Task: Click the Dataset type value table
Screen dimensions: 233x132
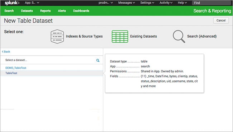Action: [x=144, y=61]
